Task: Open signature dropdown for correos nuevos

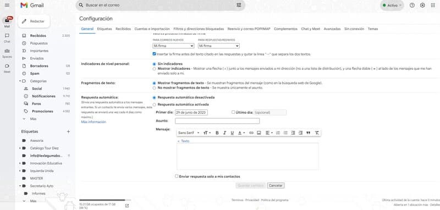Action: pos(173,46)
